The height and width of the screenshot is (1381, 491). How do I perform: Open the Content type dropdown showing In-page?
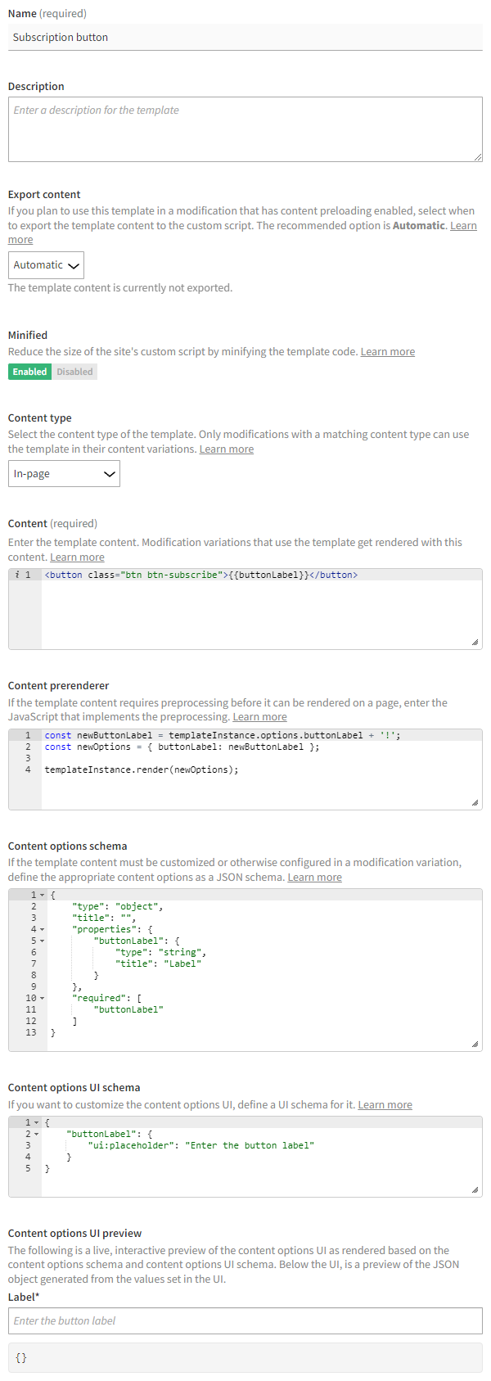(x=64, y=473)
